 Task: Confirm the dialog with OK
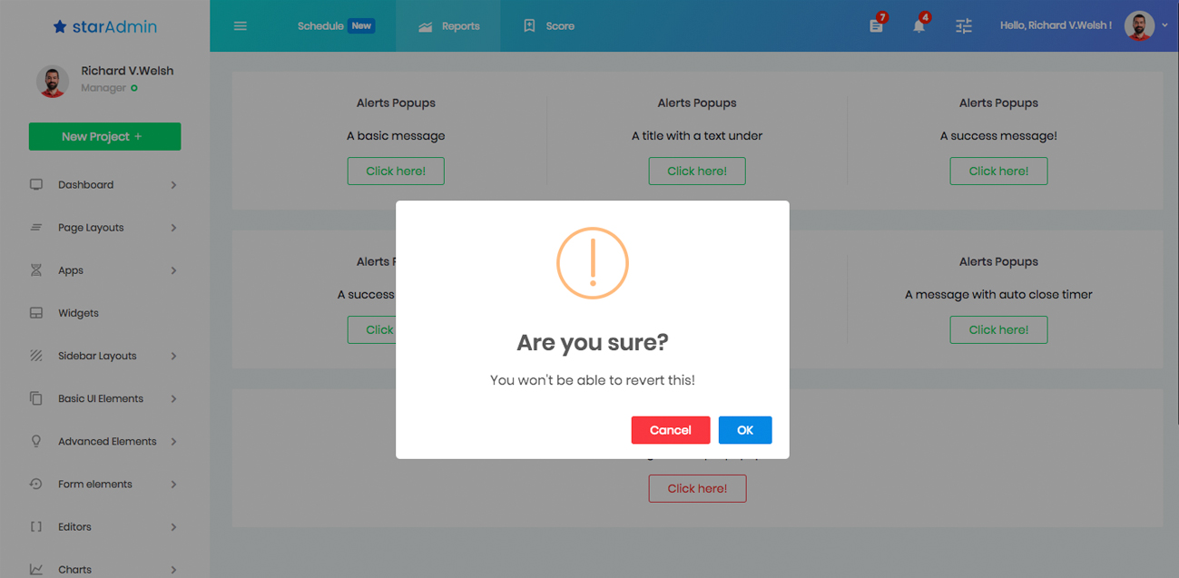tap(744, 430)
